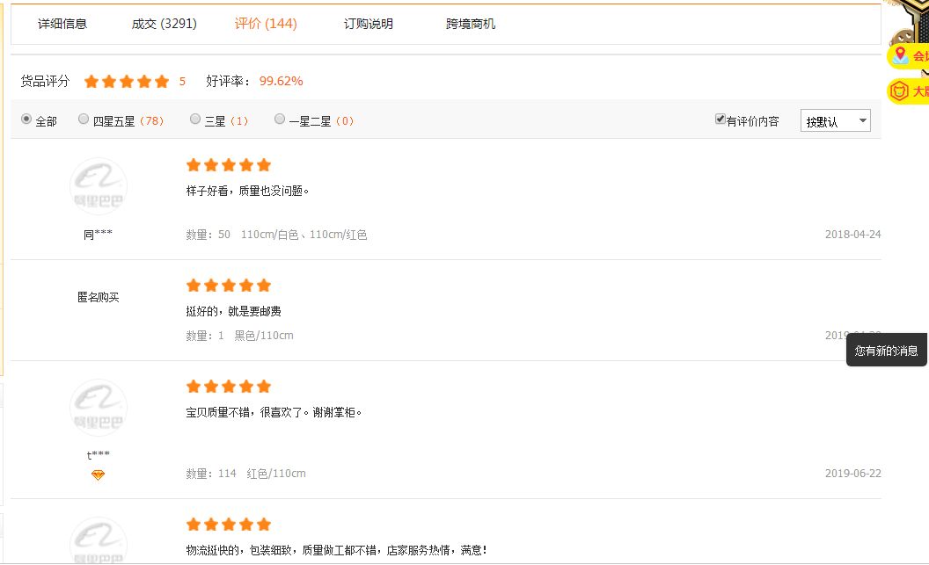Open the 订购说明 tab
Viewport: 929px width, 565px height.
tap(369, 24)
